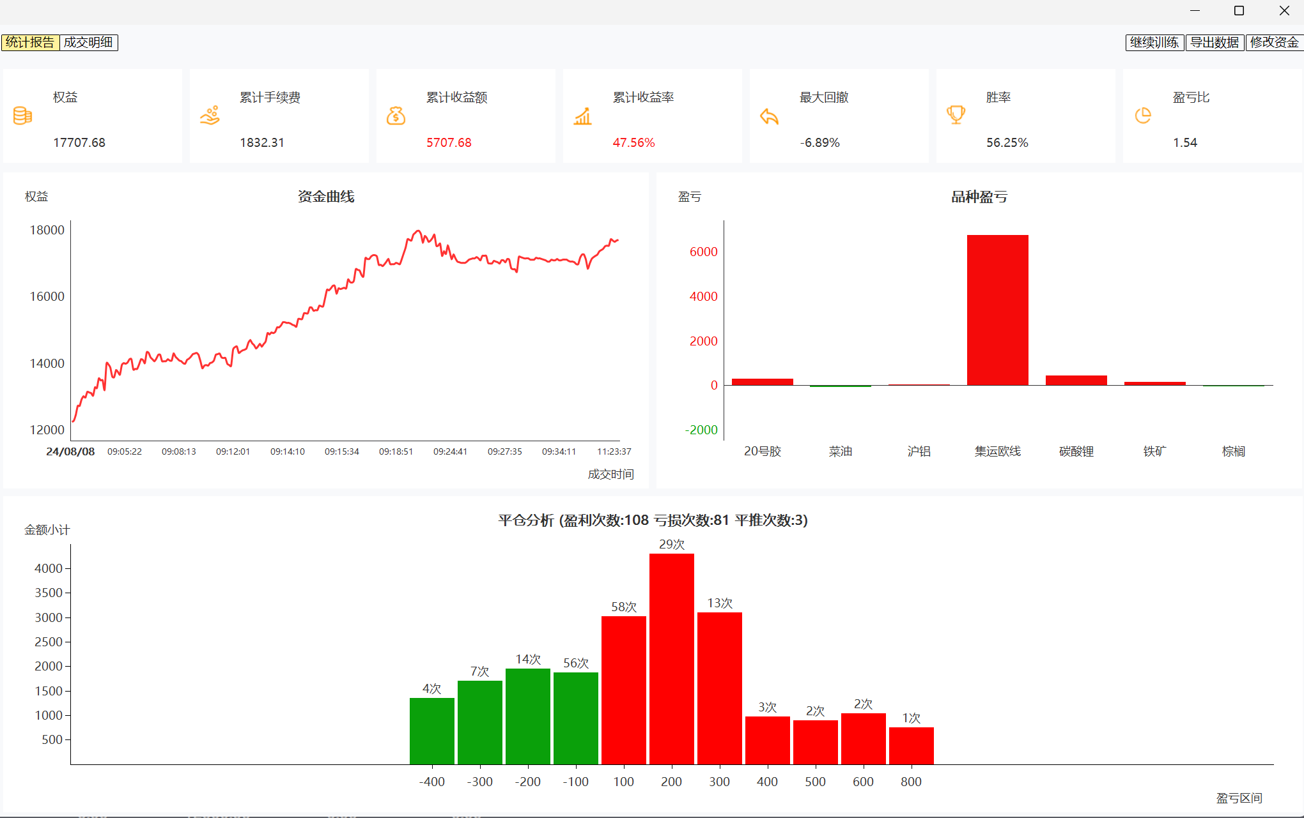Click the bar chart icon for 累计收益率
The width and height of the screenshot is (1304, 818).
click(582, 116)
